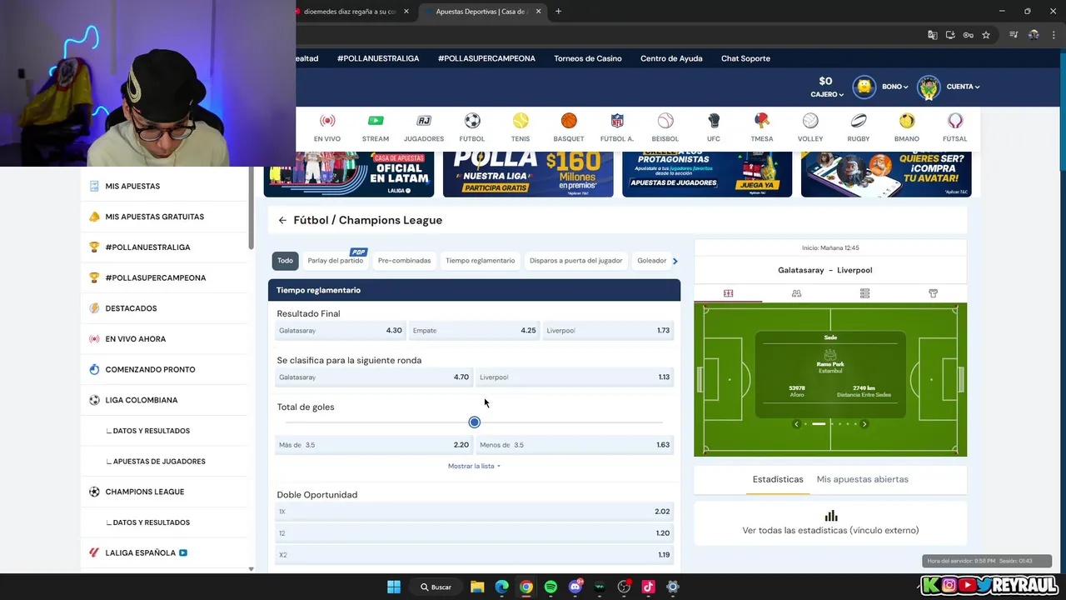Select double chance 1X at 2.02
The image size is (1066, 600).
(x=475, y=512)
